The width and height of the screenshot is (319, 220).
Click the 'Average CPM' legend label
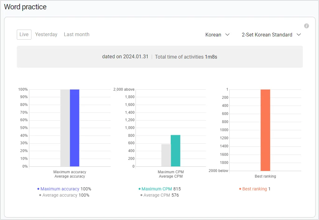[157, 195]
